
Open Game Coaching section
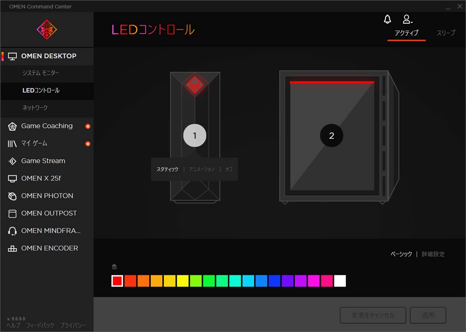coord(47,126)
